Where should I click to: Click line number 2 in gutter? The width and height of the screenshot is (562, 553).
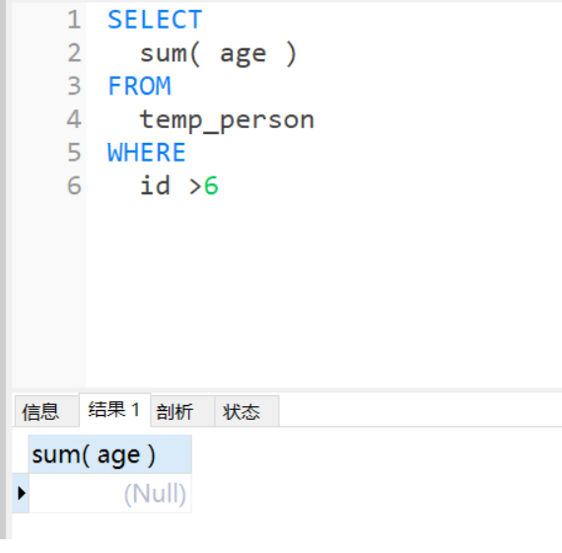[x=74, y=52]
